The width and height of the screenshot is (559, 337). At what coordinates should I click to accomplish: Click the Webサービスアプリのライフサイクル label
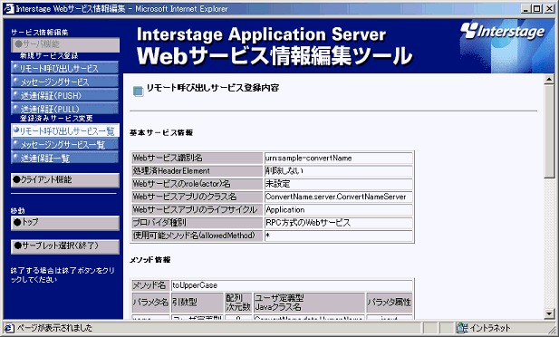pos(198,209)
